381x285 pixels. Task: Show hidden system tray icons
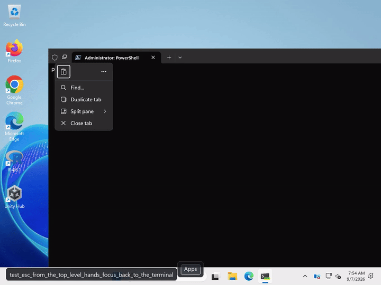click(305, 276)
